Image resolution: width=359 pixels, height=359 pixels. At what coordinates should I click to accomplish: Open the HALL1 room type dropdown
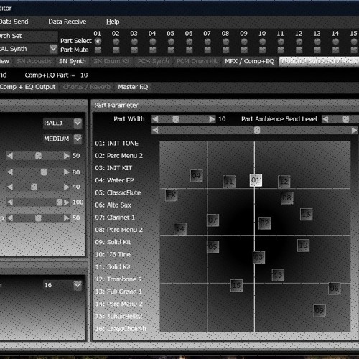pyautogui.click(x=78, y=123)
